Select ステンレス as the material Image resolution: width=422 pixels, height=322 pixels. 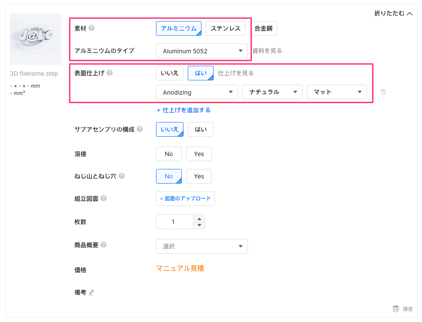(x=226, y=28)
